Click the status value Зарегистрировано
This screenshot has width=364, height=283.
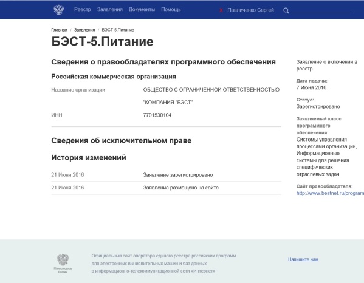(x=318, y=107)
